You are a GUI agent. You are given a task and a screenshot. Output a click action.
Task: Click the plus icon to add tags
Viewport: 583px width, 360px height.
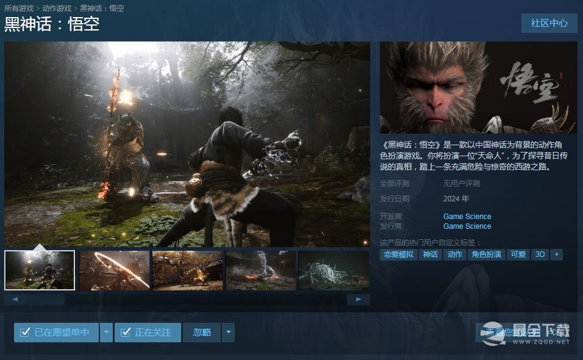[557, 254]
